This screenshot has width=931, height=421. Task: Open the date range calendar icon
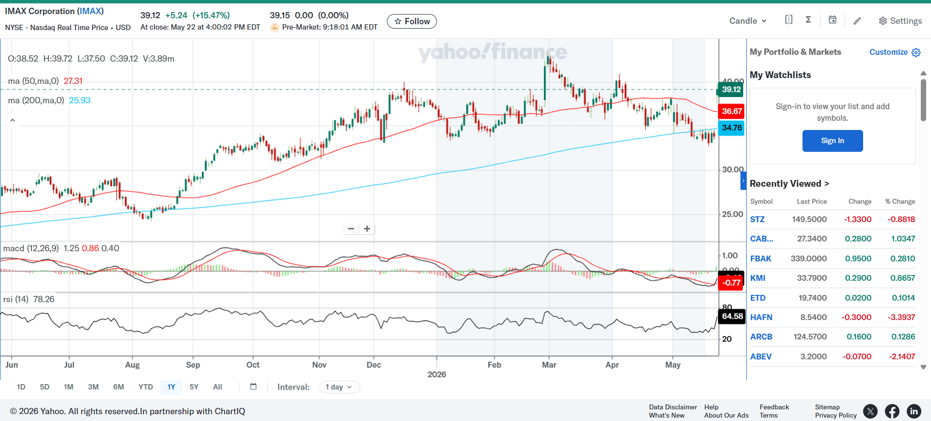[x=253, y=387]
